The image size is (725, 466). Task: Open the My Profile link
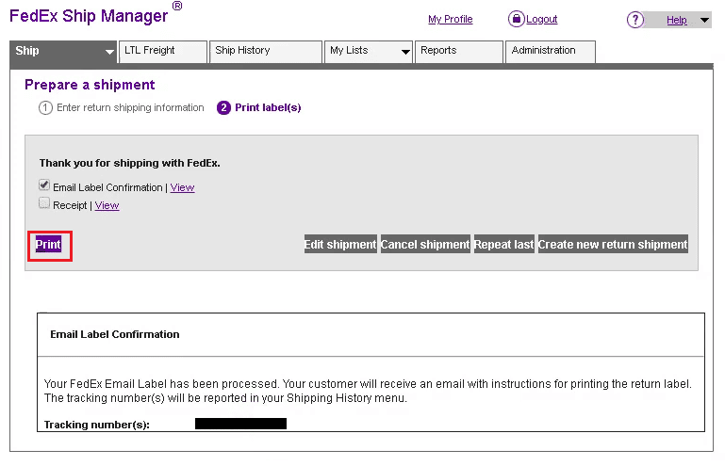(x=451, y=20)
